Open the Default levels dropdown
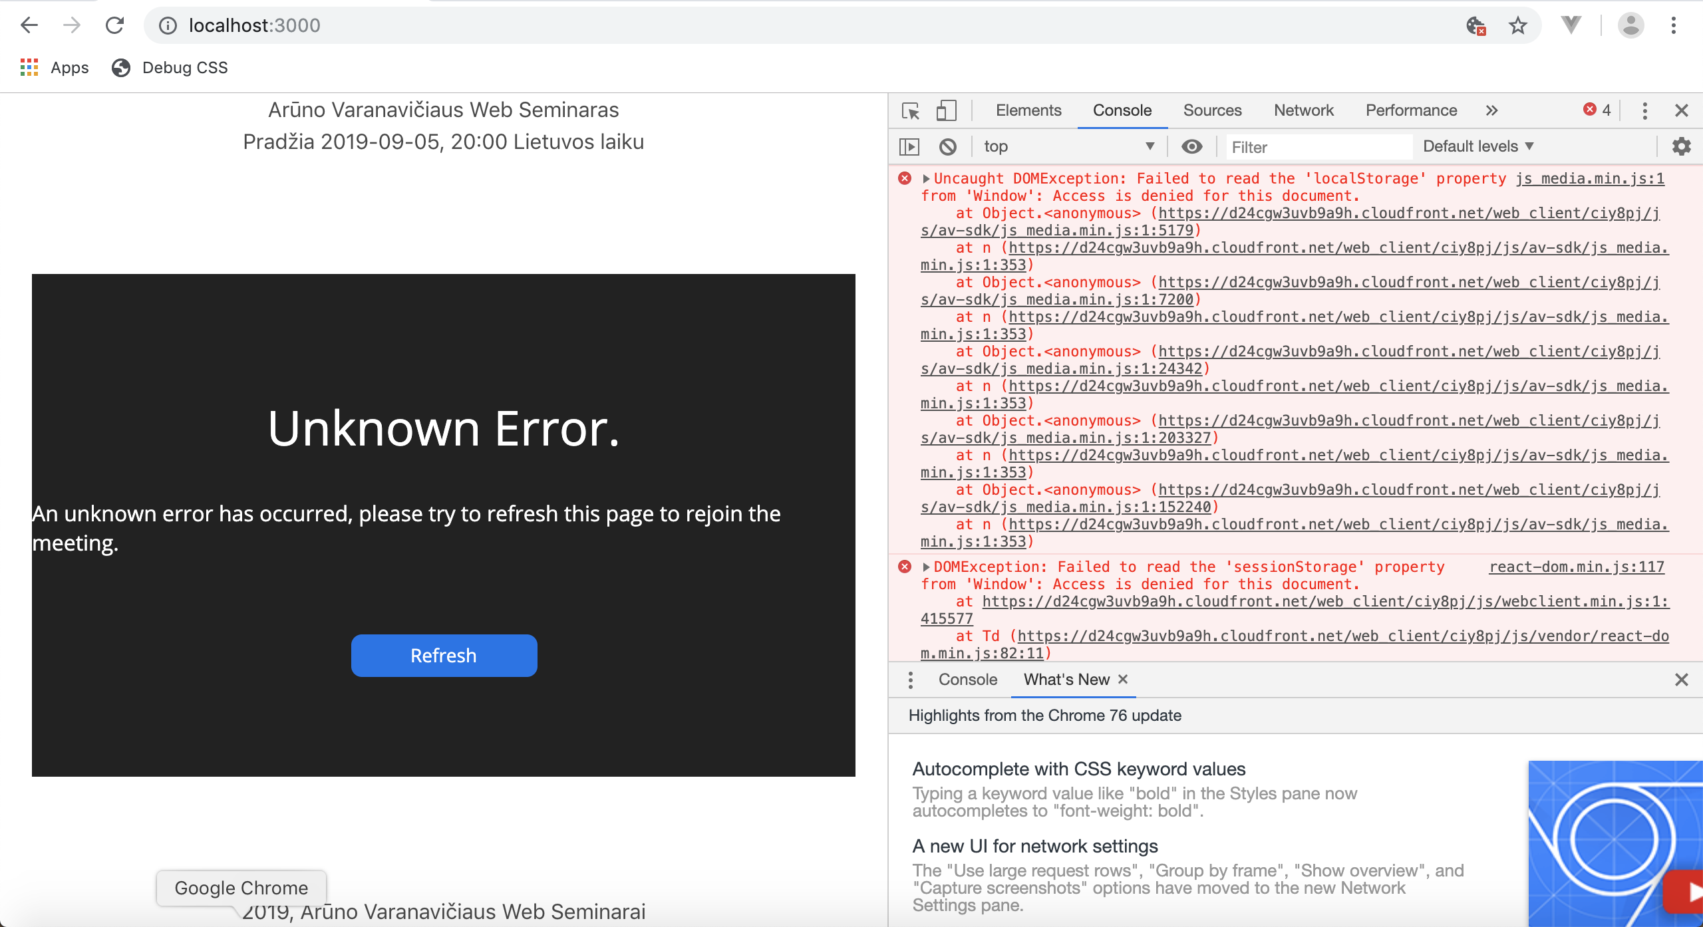Screen dimensions: 1703x927 click(x=1477, y=146)
